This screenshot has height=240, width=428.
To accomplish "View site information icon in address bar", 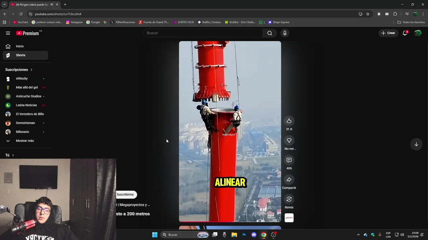I will 30,14.
